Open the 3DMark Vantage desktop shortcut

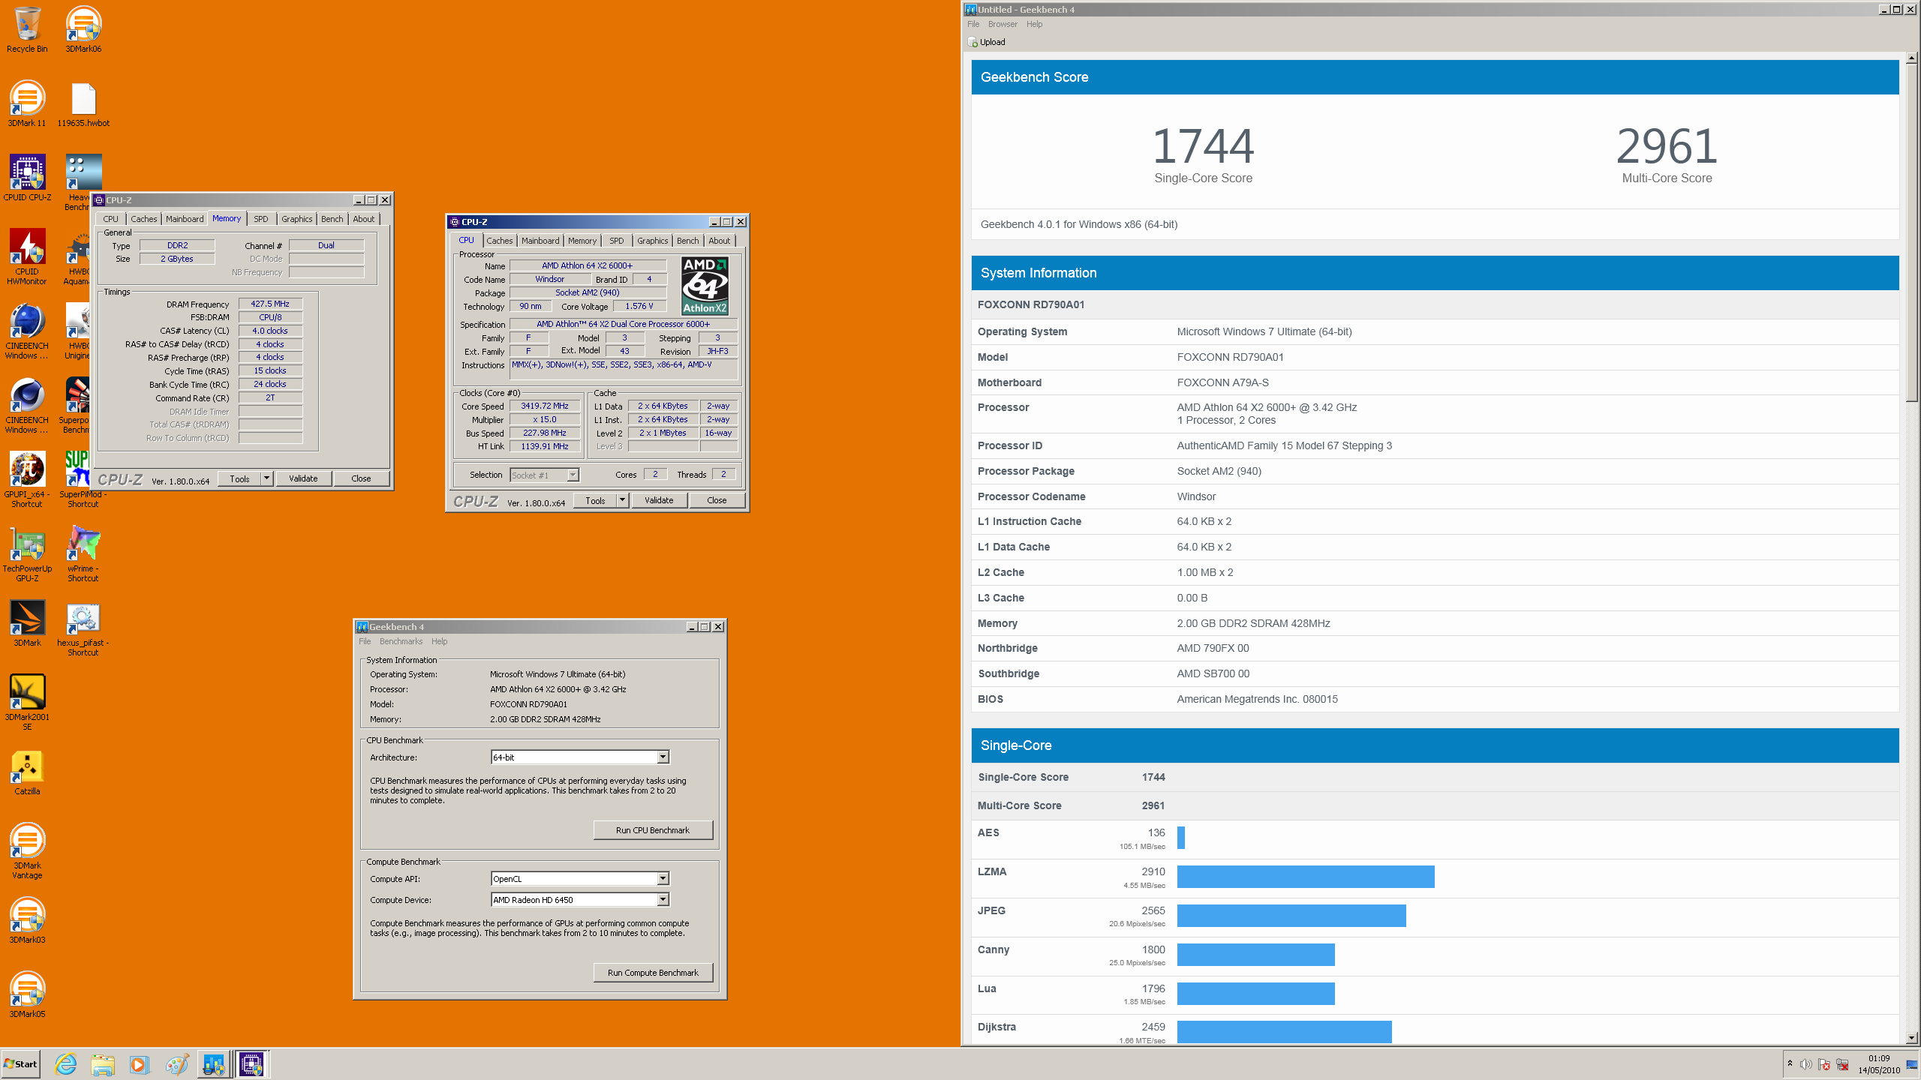(x=27, y=850)
